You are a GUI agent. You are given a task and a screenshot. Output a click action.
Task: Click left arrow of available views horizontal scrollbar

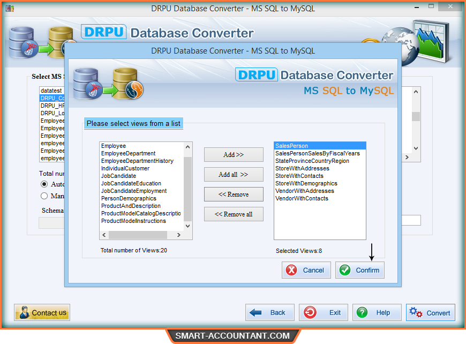(x=104, y=235)
